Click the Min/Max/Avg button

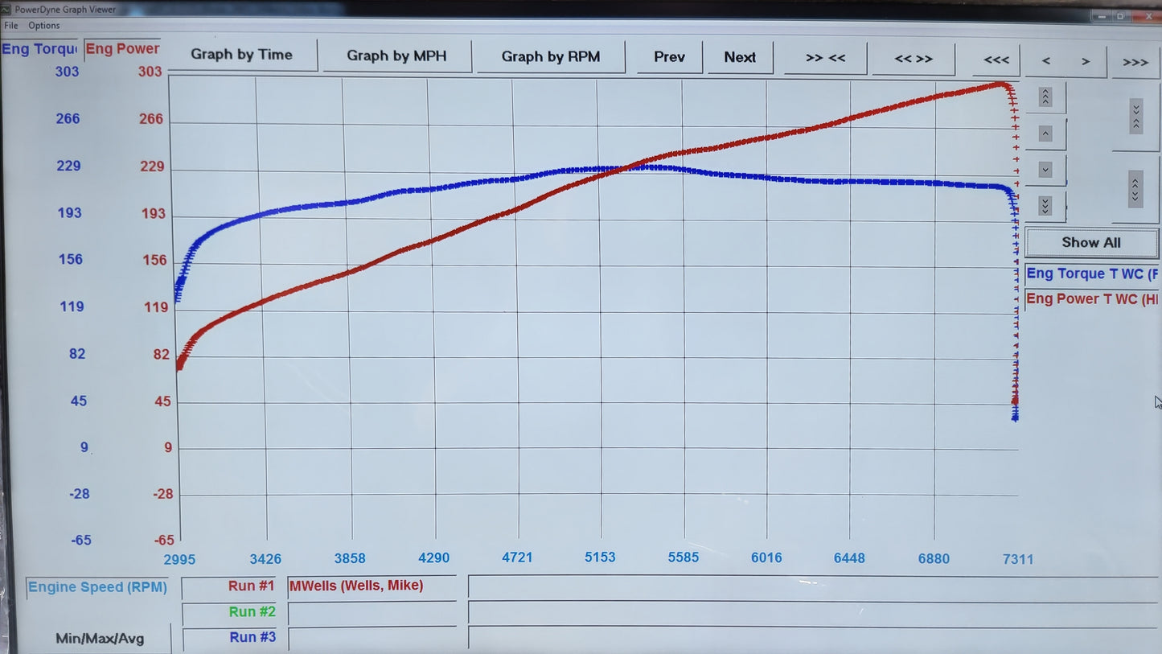(x=100, y=639)
